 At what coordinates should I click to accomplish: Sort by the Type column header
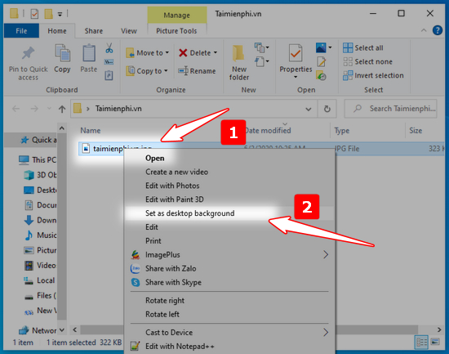tap(342, 131)
